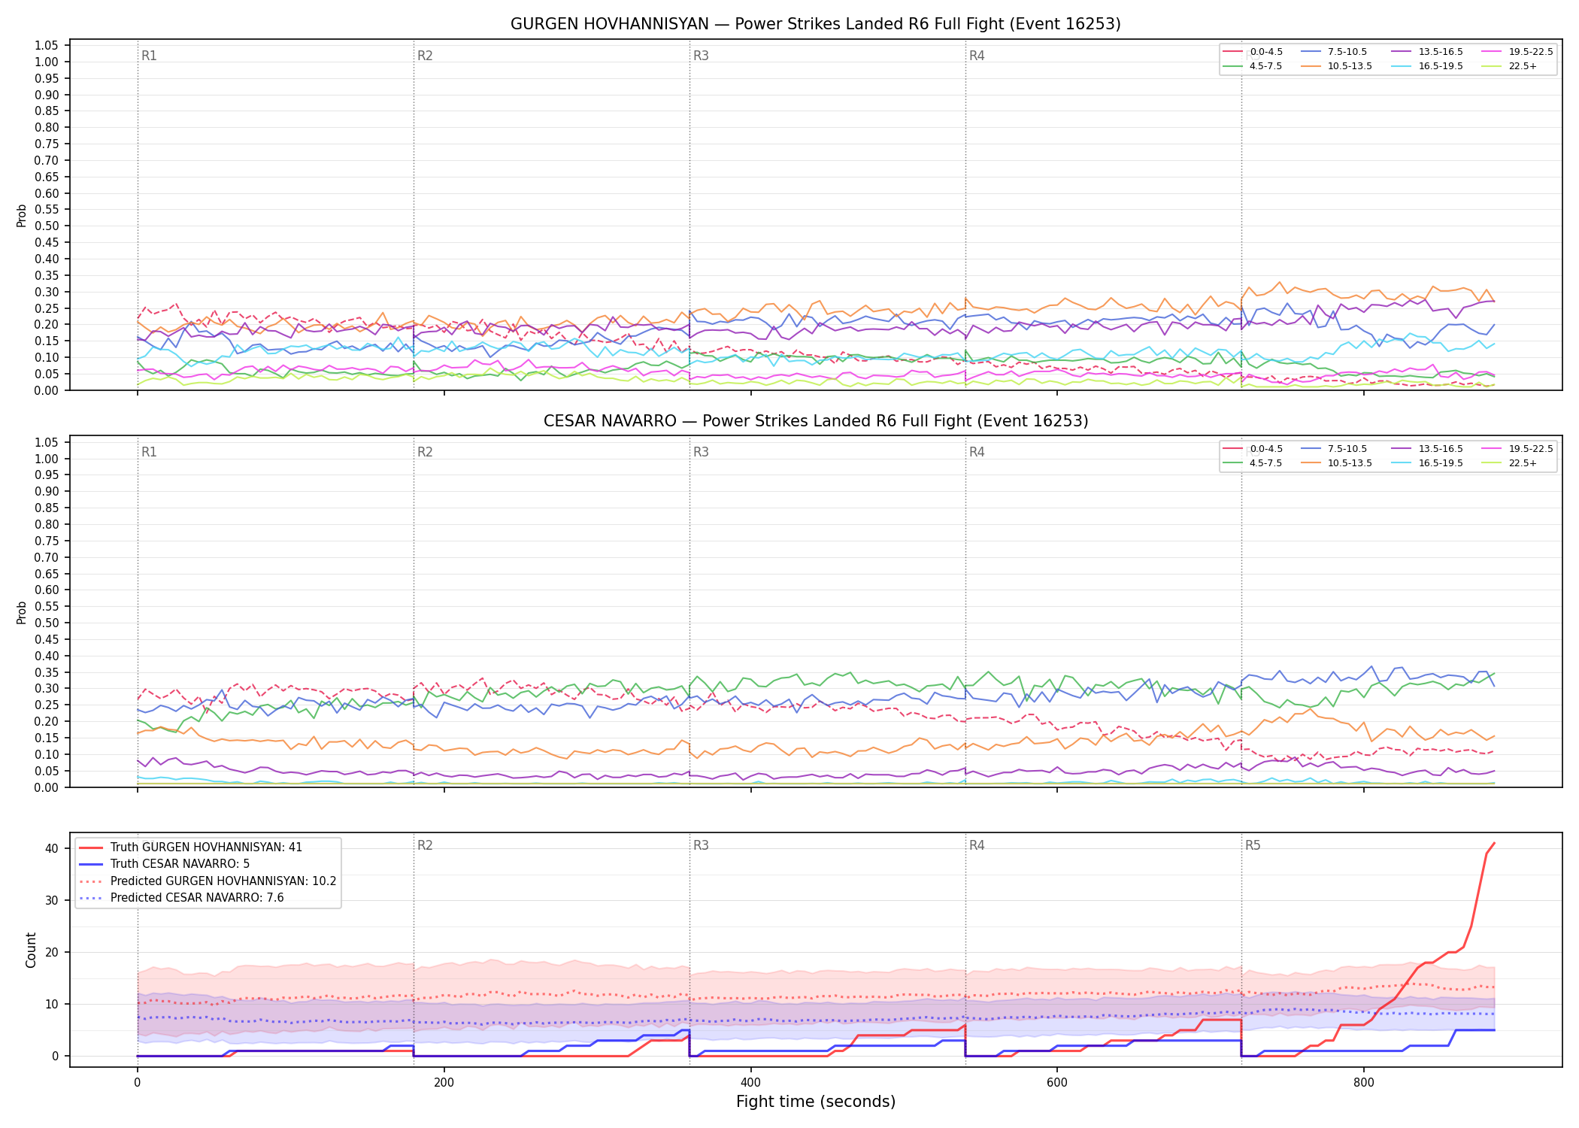Click the CESAR NAVARRO Power Strikes chart title
Screen dimensions: 1579x1128
pyautogui.click(x=816, y=421)
